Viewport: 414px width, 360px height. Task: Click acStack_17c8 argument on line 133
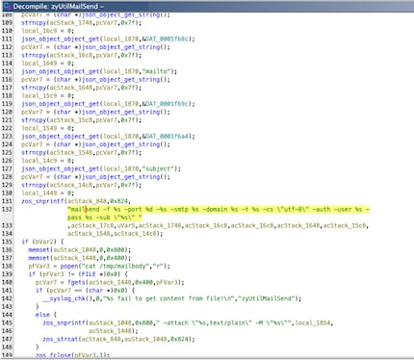pos(92,225)
